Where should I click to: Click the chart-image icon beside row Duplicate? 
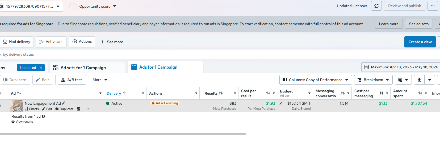(x=78, y=109)
